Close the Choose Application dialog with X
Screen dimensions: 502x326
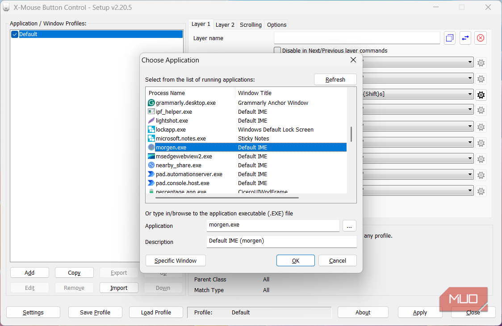[353, 60]
